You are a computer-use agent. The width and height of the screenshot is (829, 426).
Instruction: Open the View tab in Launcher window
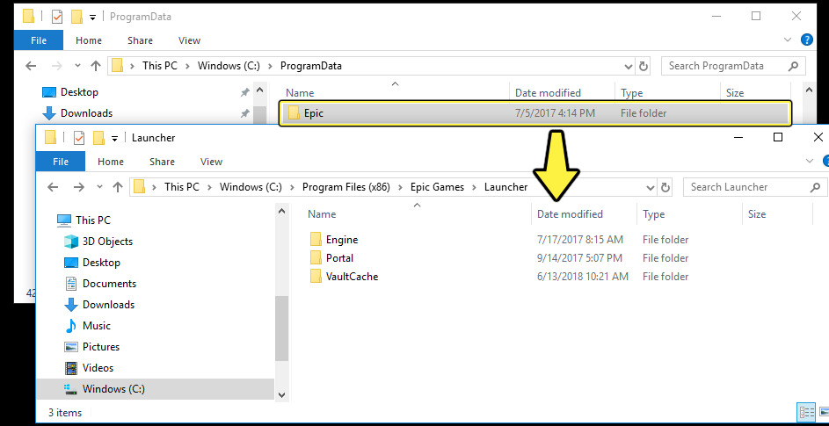tap(212, 162)
